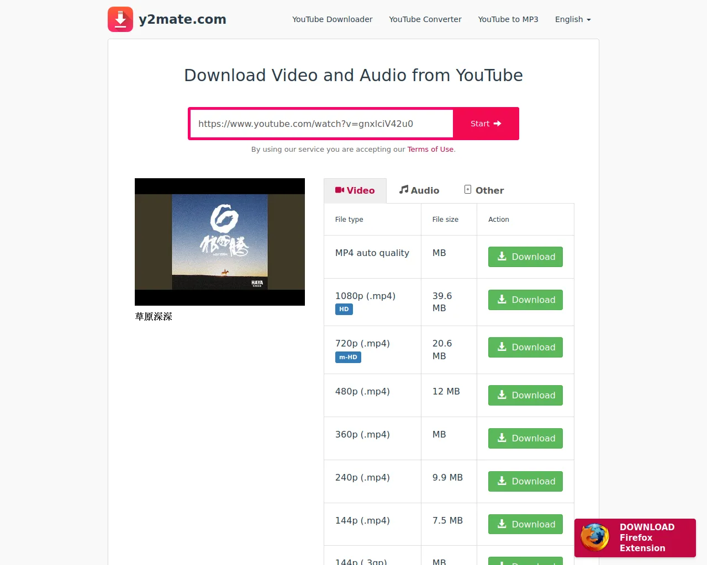Screen dimensions: 707x565
Task: Click the '240p (.mp4)' label
Action: coord(362,477)
